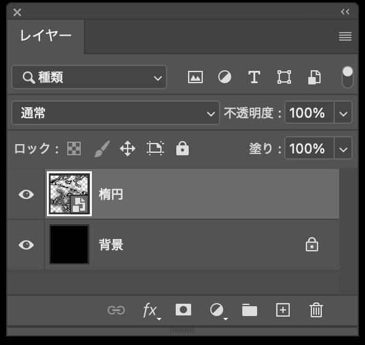Screen dimensions: 365x345
Task: Create new adjustment layer half-circle icon
Action: pyautogui.click(x=218, y=310)
